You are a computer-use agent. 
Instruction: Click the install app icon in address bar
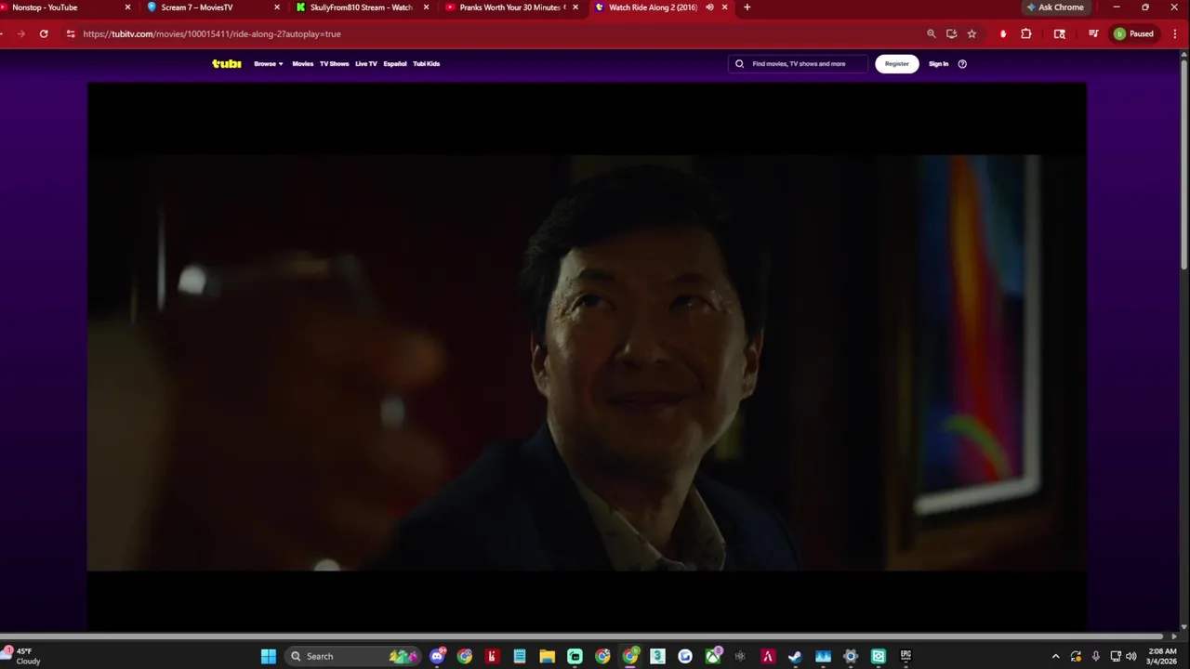[951, 33]
